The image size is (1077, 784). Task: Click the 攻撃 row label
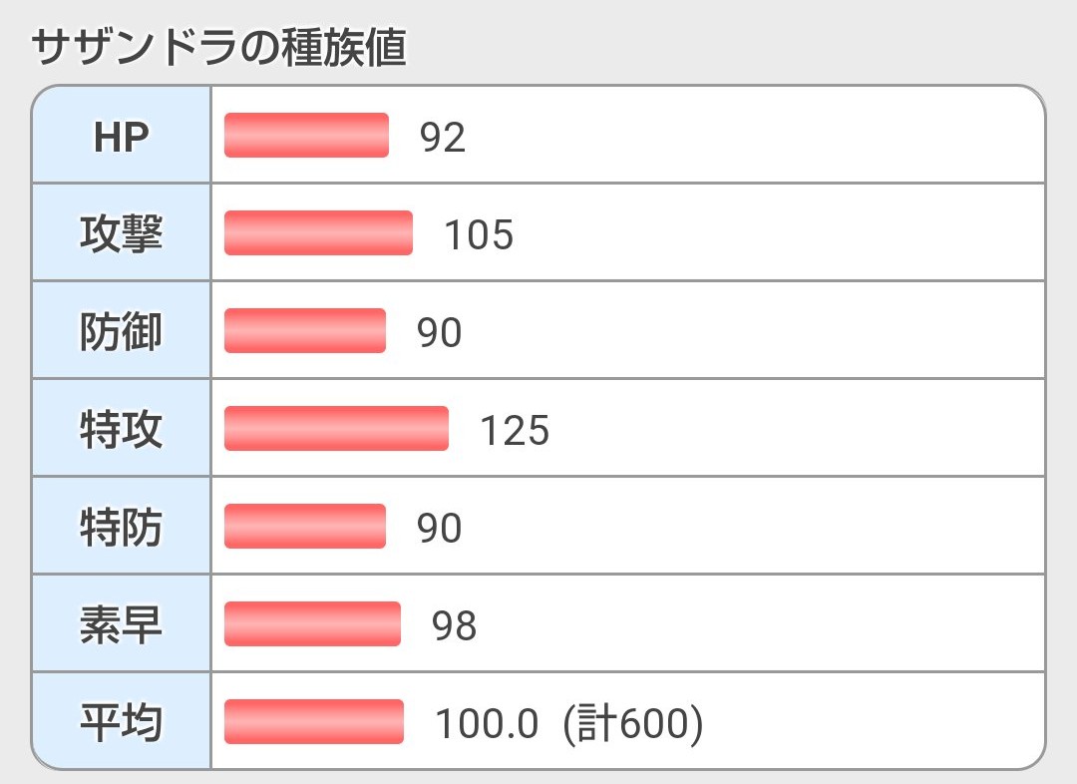point(121,234)
